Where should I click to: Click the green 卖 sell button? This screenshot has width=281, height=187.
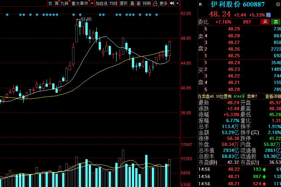tap(276, 22)
